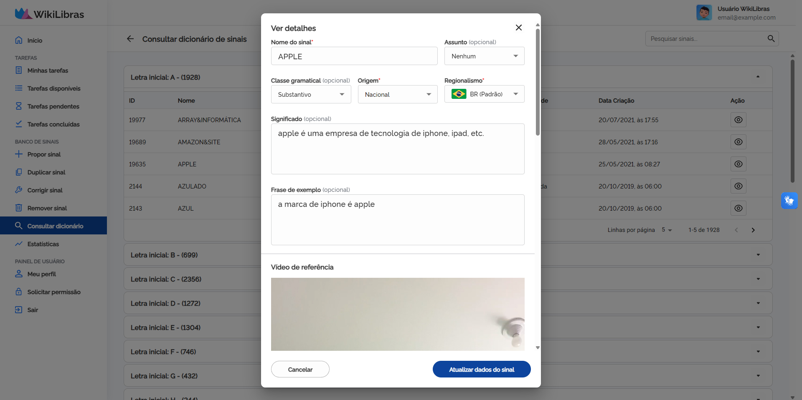Open the Regionalismo dropdown
802x400 pixels.
(485, 94)
